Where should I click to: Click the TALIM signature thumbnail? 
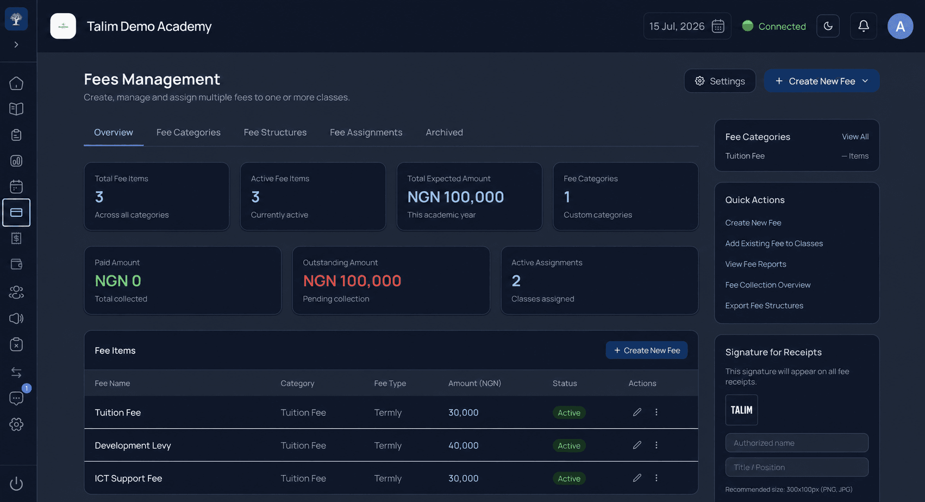tap(741, 410)
